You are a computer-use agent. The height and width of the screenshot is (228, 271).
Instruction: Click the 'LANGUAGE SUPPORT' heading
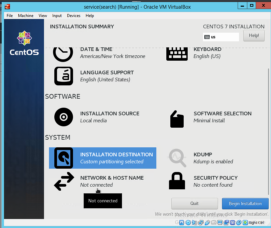[107, 72]
